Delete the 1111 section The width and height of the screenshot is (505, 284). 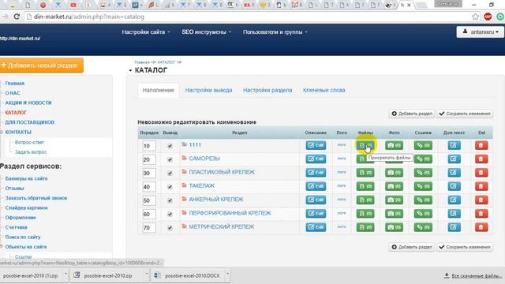tap(481, 145)
